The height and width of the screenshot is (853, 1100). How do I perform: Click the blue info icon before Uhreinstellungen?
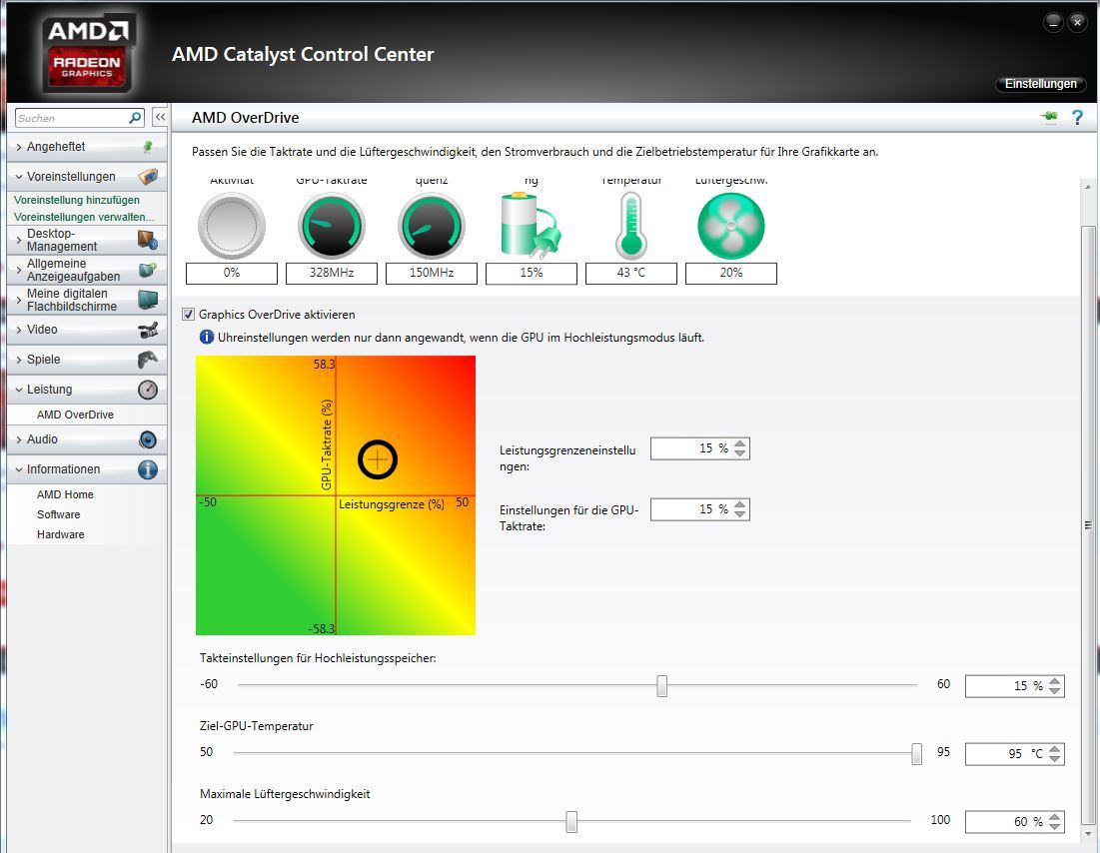point(206,337)
